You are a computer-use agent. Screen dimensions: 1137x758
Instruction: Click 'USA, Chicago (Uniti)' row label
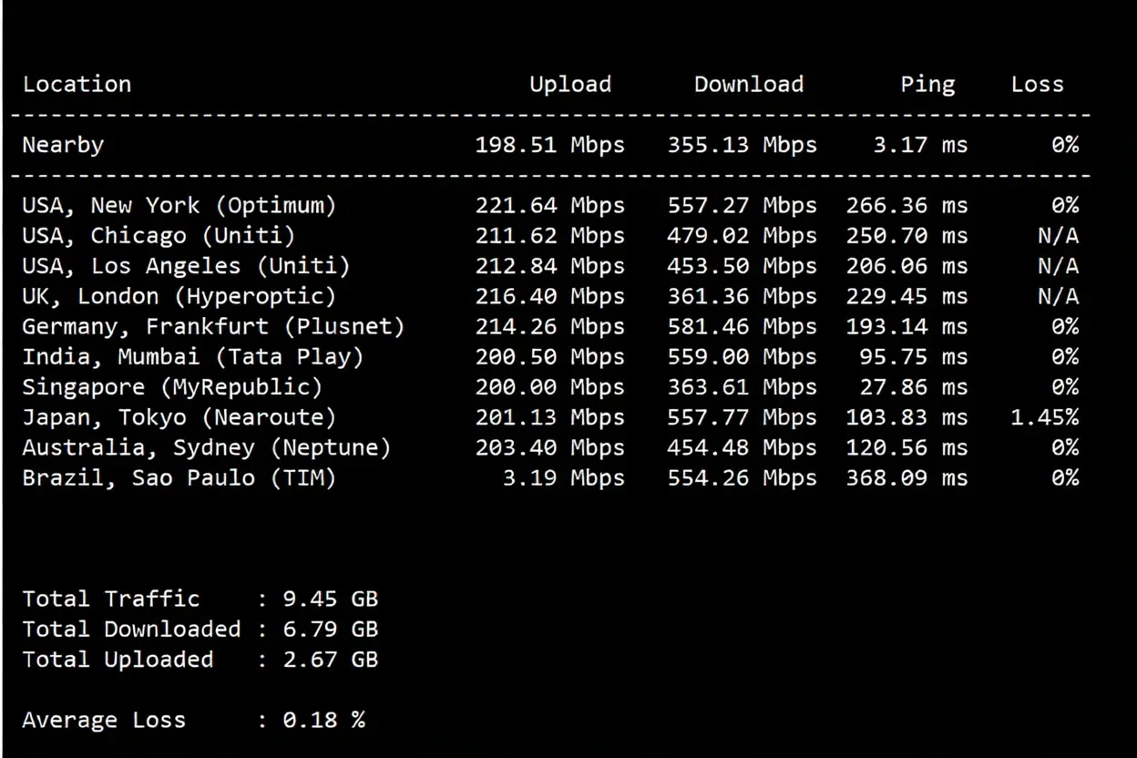(x=159, y=236)
